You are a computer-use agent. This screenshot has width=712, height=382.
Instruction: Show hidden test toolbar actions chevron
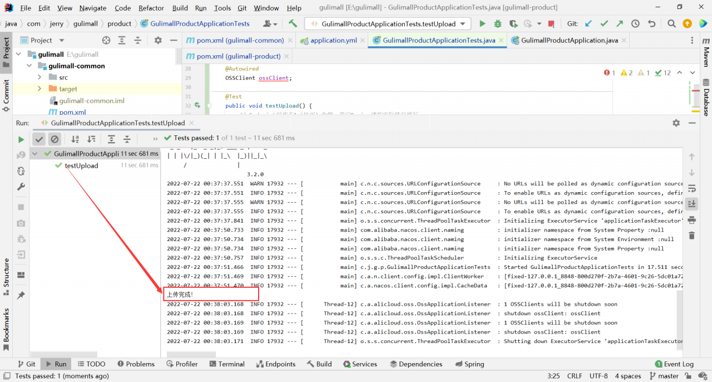(x=155, y=139)
